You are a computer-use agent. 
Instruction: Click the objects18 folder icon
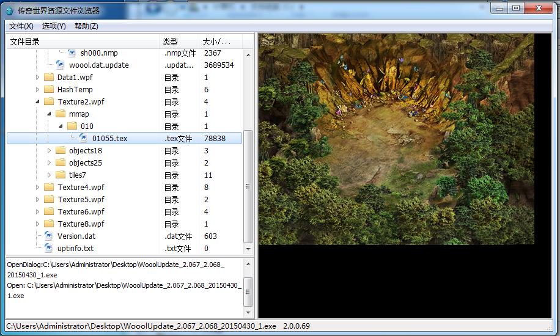coord(61,150)
